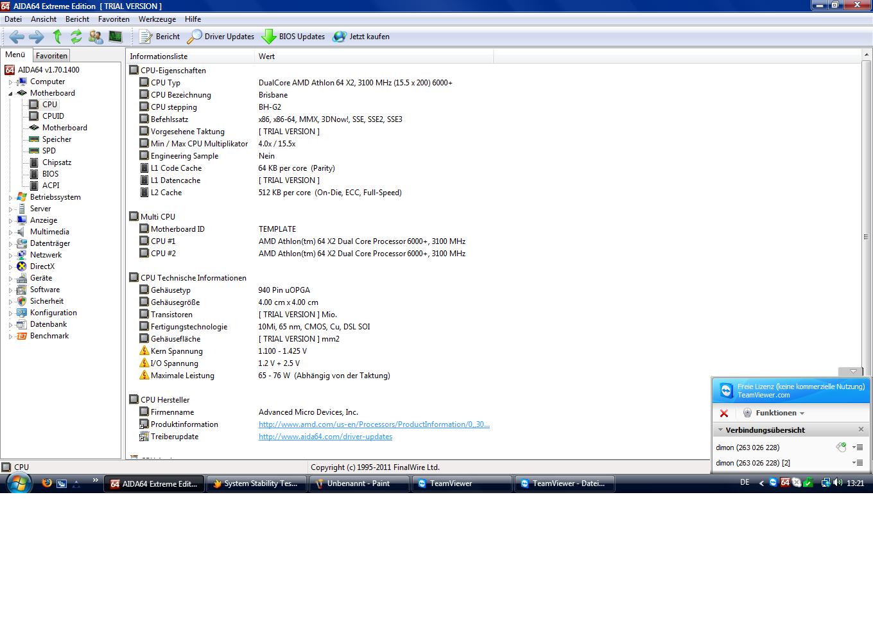The image size is (873, 644).
Task: Close the Verbindungsübersicht section
Action: 861,430
